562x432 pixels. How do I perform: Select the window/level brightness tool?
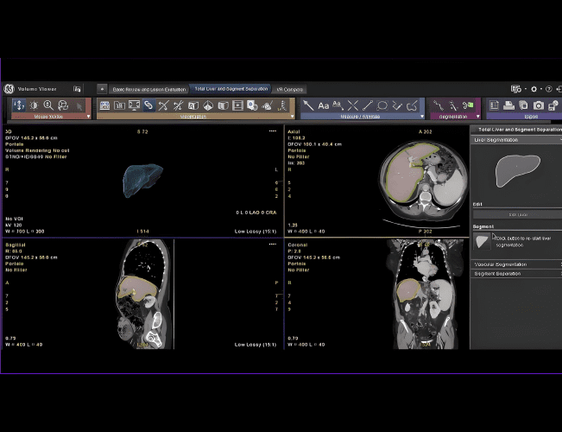coord(34,105)
